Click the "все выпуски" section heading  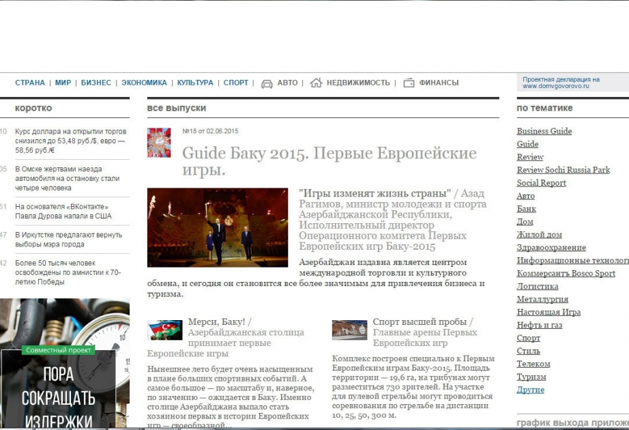(177, 108)
